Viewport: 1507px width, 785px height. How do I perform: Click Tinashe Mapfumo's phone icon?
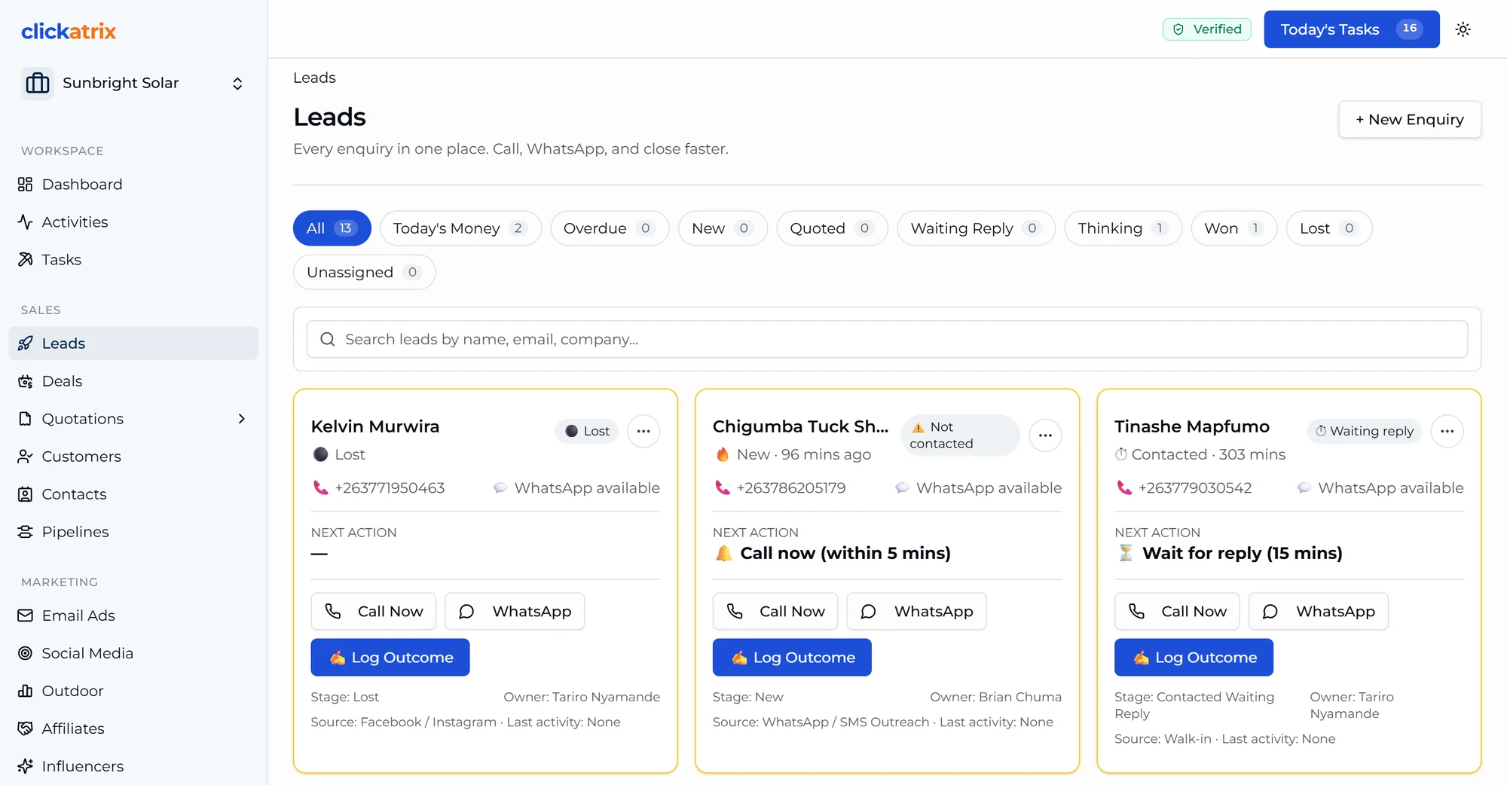click(1124, 488)
